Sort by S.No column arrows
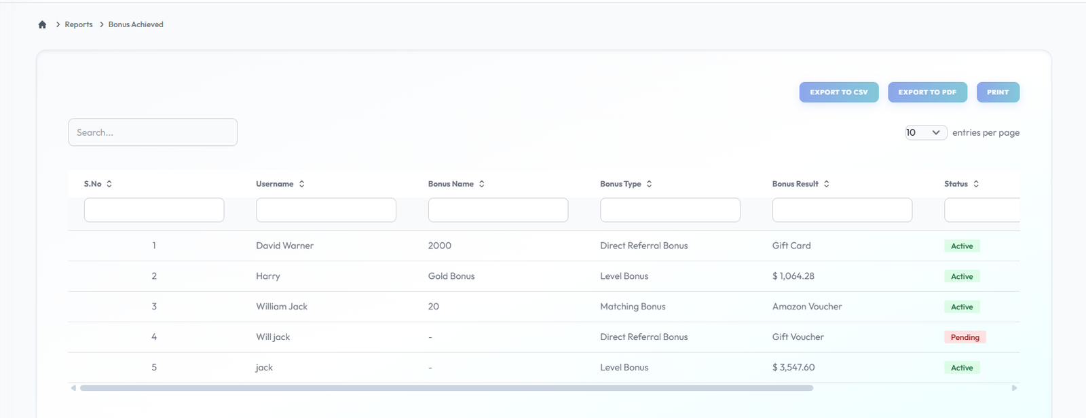The width and height of the screenshot is (1086, 418). tap(109, 184)
